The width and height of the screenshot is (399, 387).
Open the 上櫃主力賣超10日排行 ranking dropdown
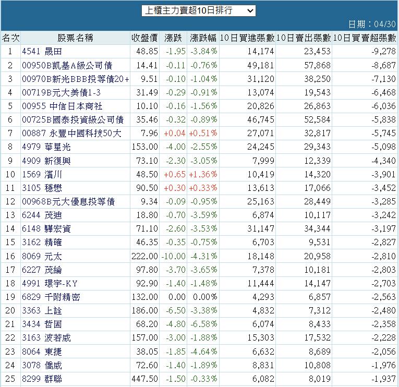199,10
